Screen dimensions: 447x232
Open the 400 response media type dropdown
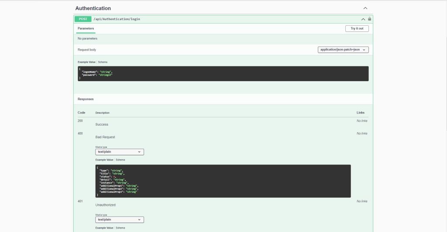click(120, 152)
